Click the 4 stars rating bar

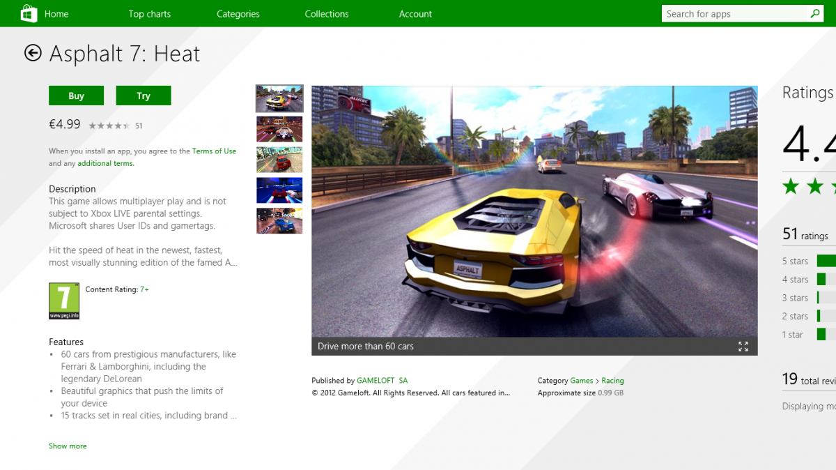pyautogui.click(x=826, y=279)
